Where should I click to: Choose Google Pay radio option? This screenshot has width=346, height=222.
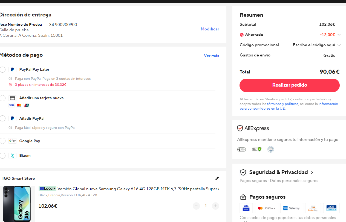[x=2, y=141]
